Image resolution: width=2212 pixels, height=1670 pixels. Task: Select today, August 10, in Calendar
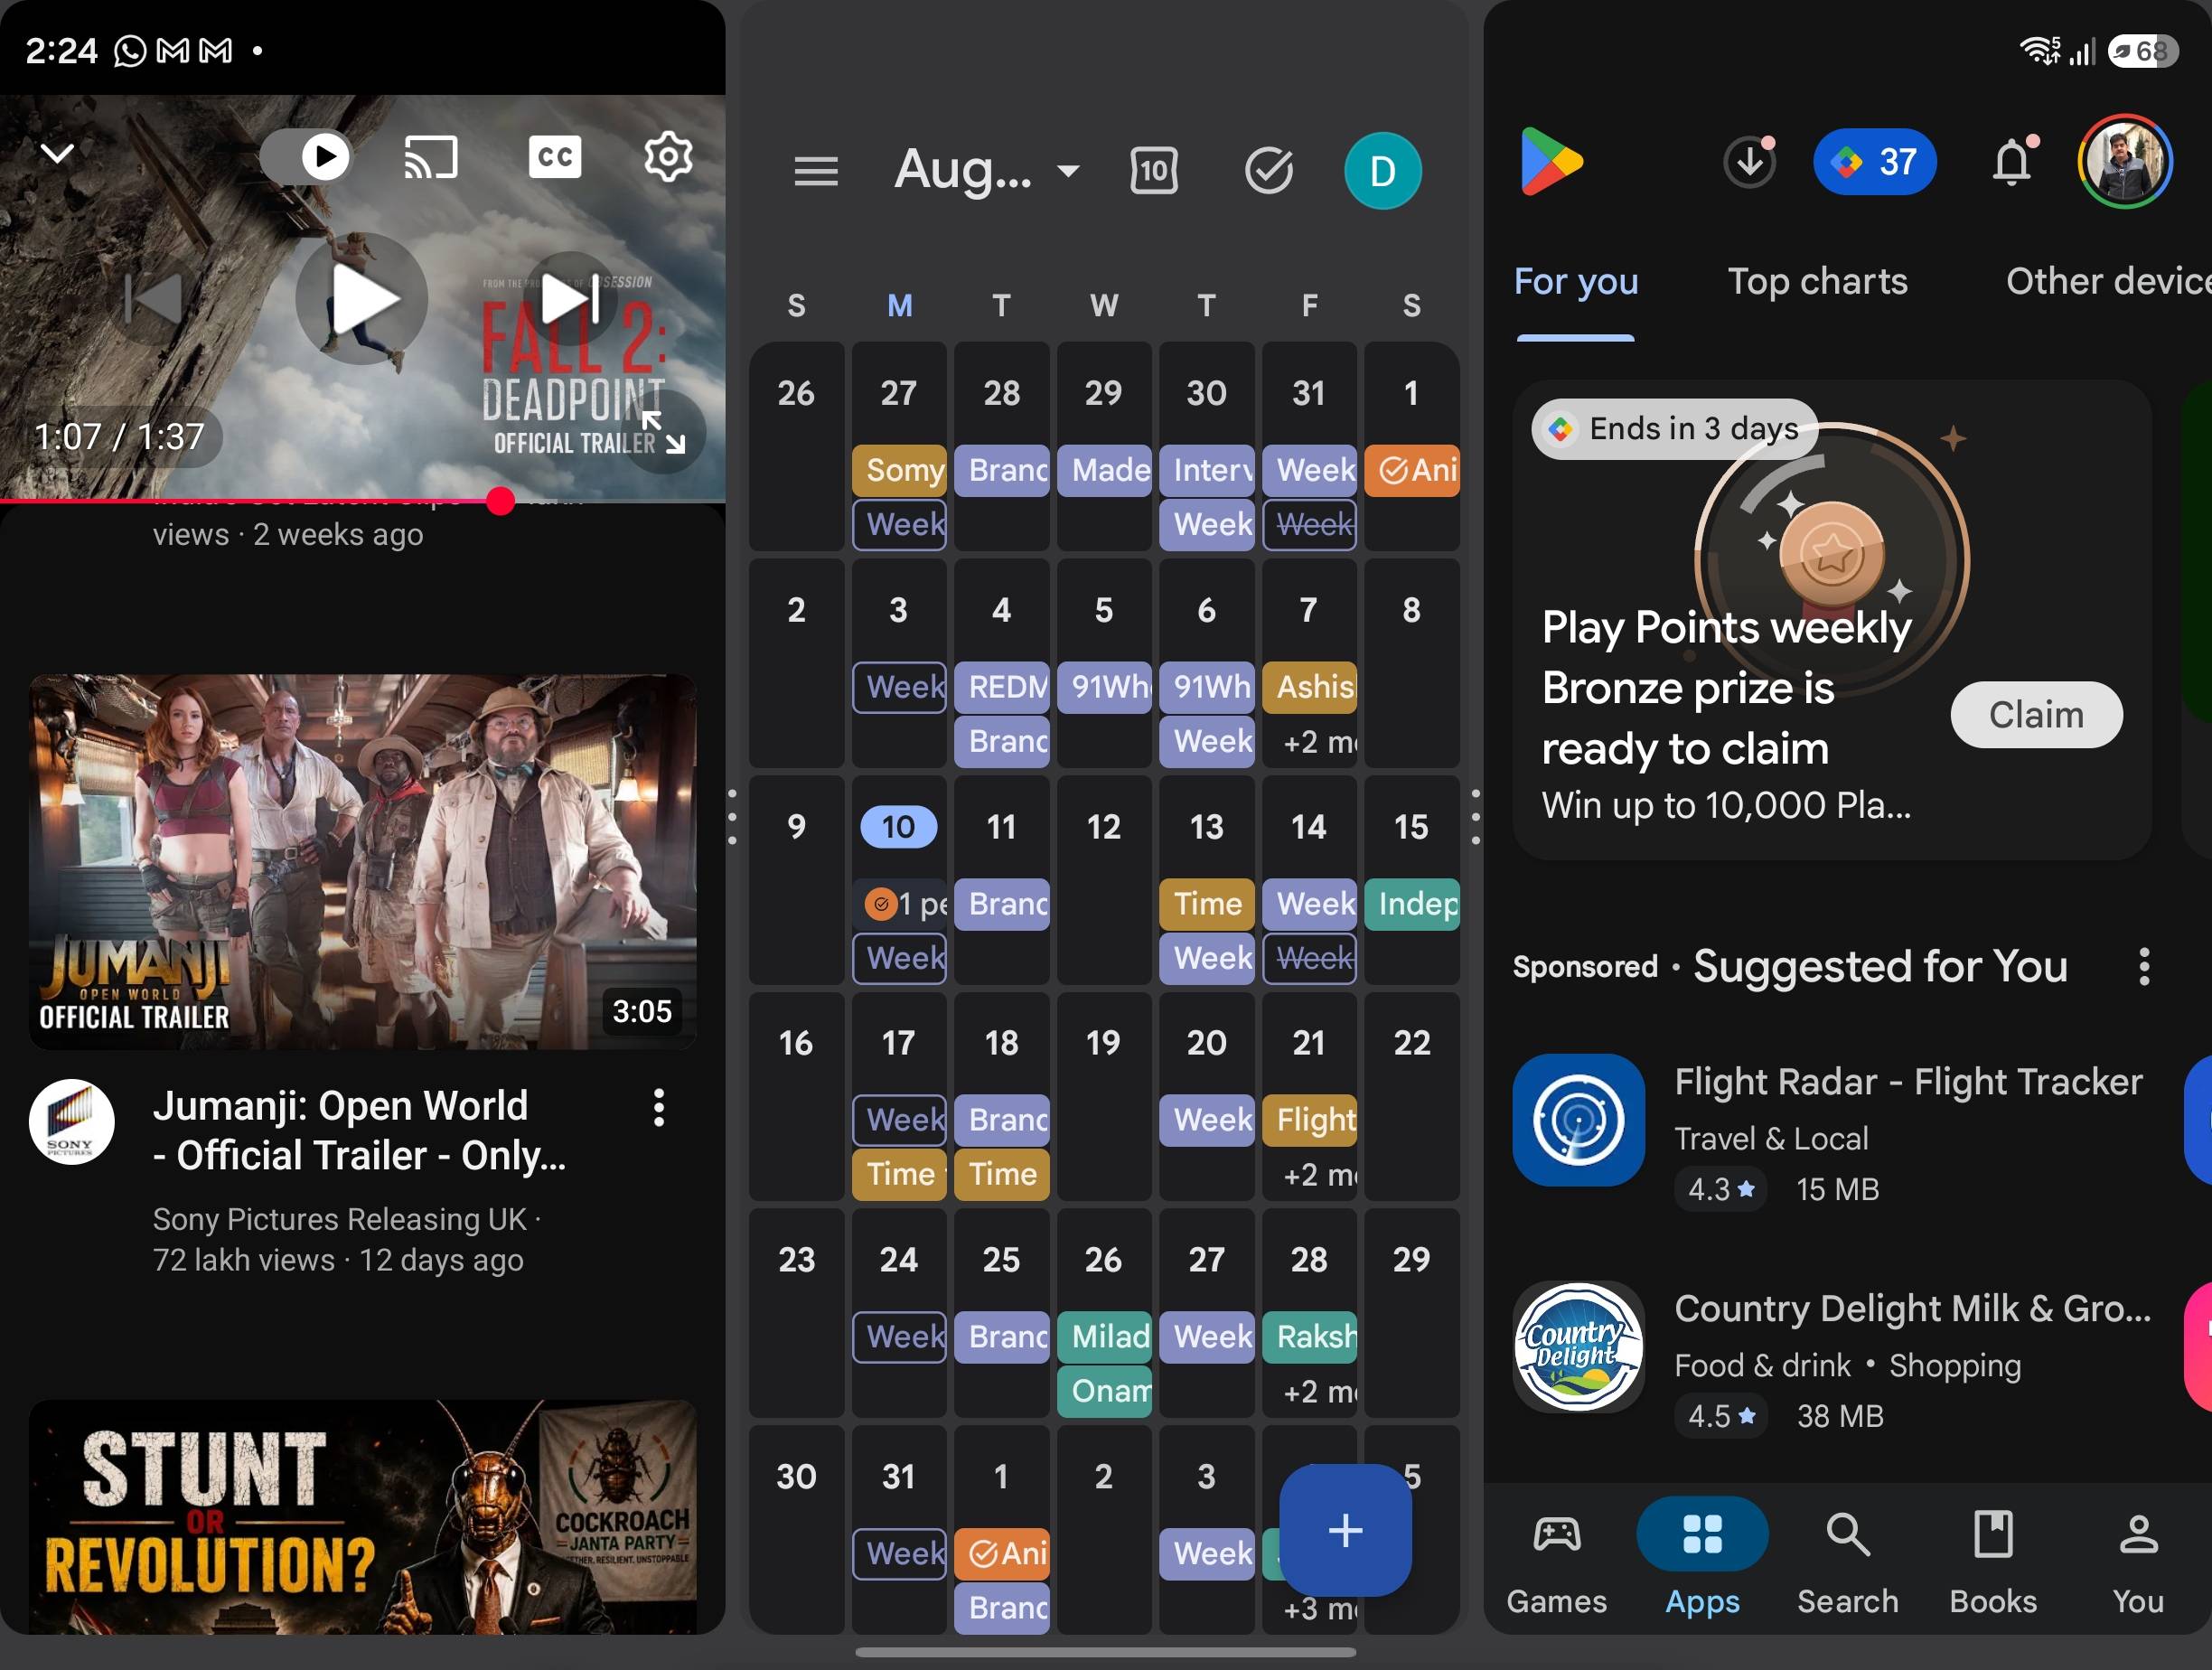coord(899,827)
